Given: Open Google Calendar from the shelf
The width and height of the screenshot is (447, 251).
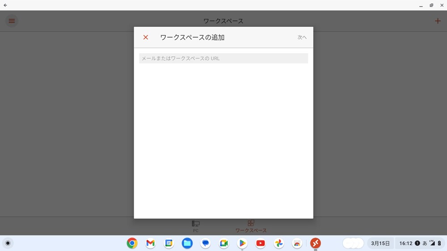Looking at the screenshot, I should (169, 243).
